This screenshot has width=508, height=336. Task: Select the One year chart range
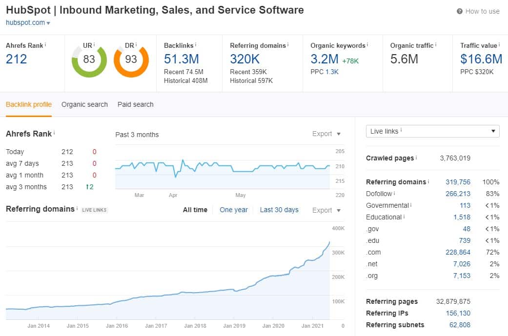tap(234, 210)
